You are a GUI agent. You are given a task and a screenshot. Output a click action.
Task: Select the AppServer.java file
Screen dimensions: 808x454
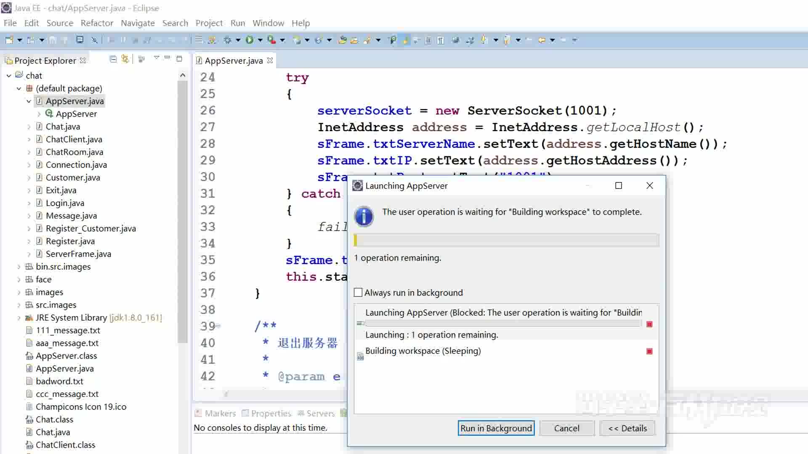pyautogui.click(x=74, y=101)
